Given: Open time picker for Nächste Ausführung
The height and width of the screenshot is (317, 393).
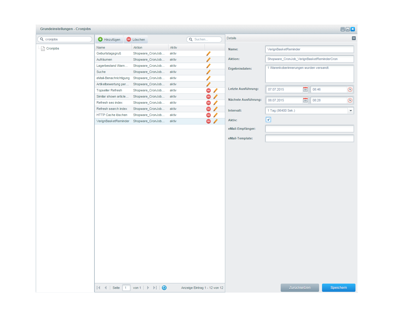Looking at the screenshot, I should [x=350, y=100].
